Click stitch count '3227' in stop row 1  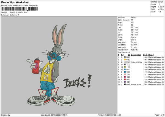coord(128,57)
